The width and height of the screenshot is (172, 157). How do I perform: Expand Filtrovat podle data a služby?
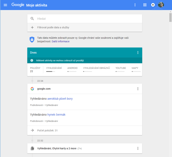(x=85, y=27)
